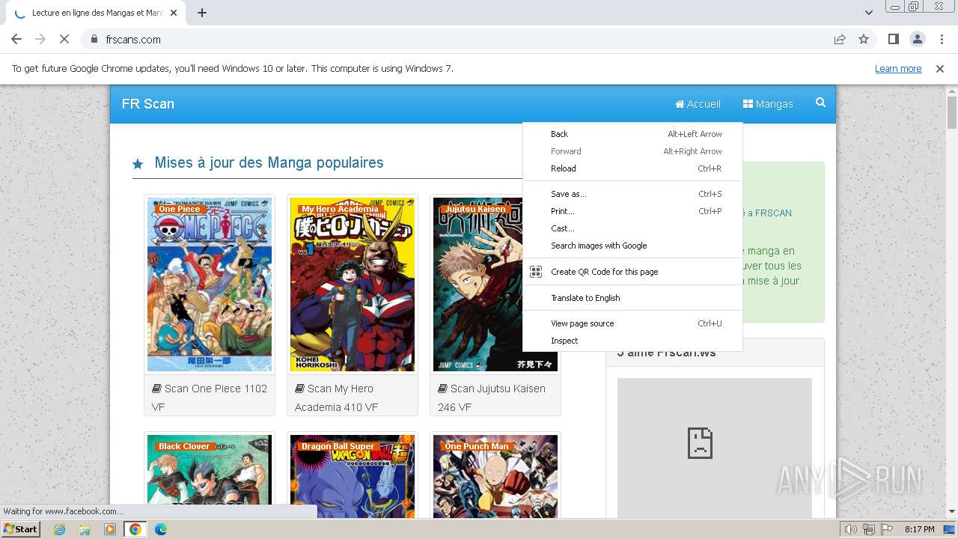The width and height of the screenshot is (958, 539).
Task: Close the Lecture en ligne tab
Action: pos(174,13)
